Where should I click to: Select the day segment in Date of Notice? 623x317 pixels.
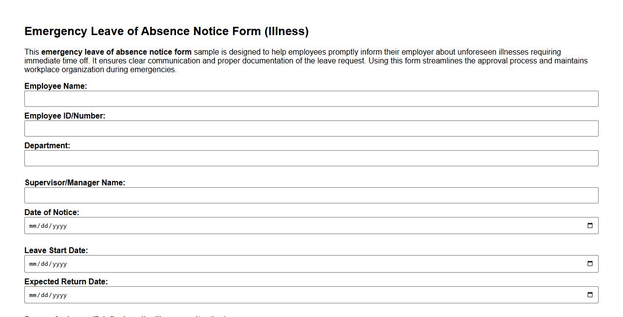tap(44, 225)
